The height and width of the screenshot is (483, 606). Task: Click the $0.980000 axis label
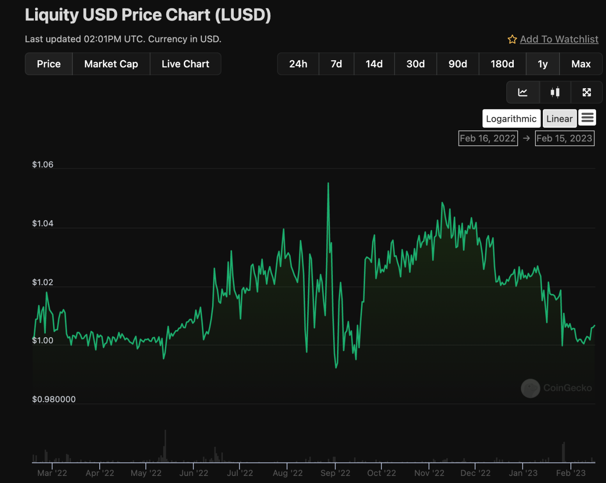point(54,399)
